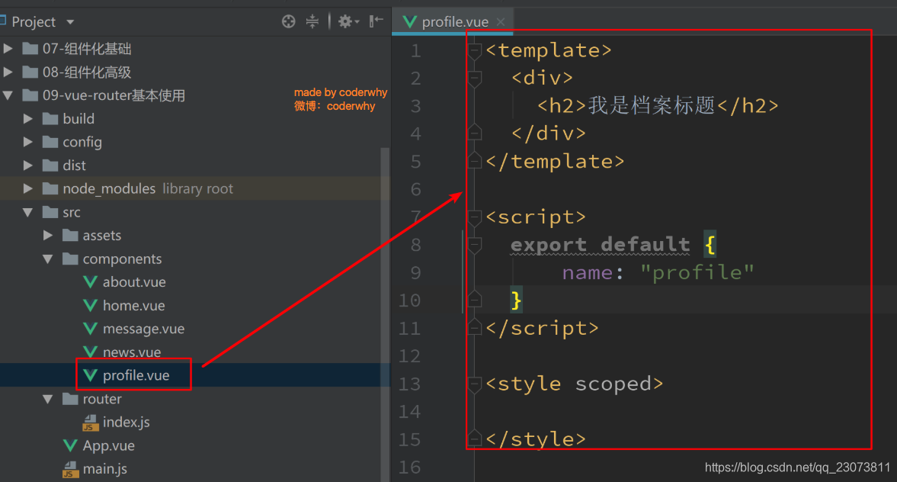The image size is (897, 482).
Task: Click the Vue icon on profile.vue tab
Action: point(409,22)
